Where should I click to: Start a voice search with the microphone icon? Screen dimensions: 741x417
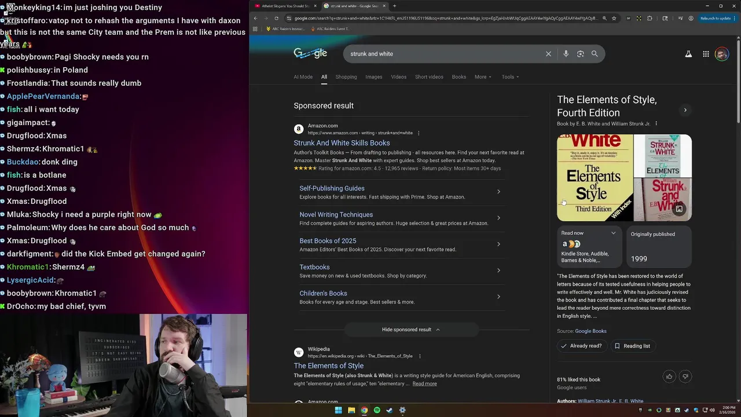click(x=566, y=54)
